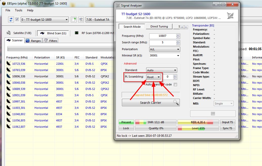Screen dimensions: 262x166
Task: Click the dish icon in row 10723,536
Action: 9,63
